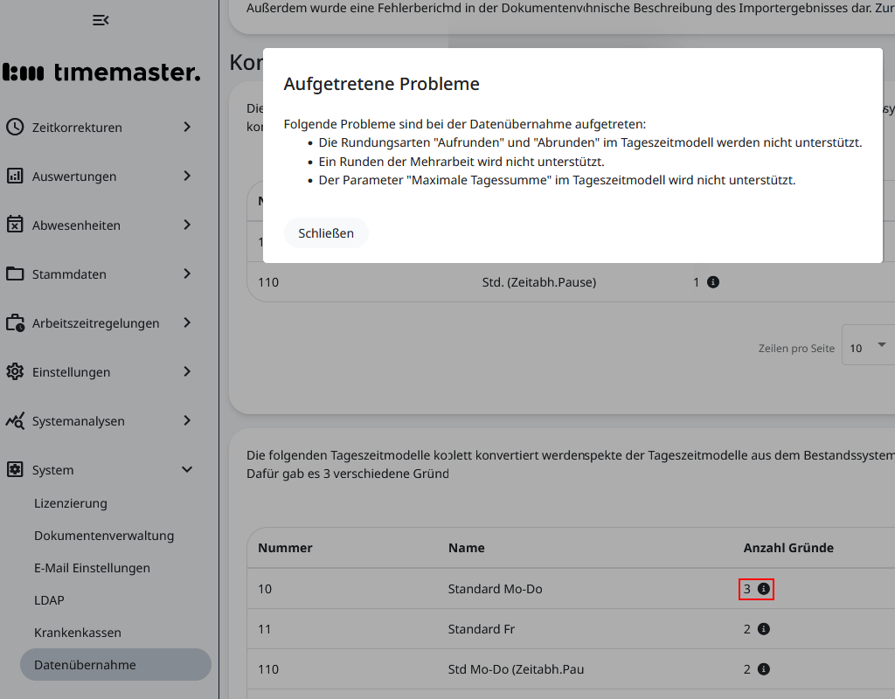Image resolution: width=895 pixels, height=699 pixels.
Task: Collapse the sidebar with the menu icon
Action: (101, 20)
